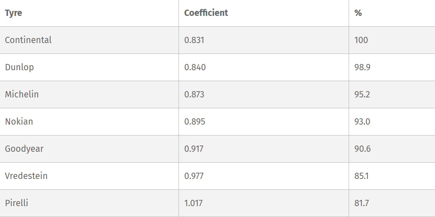
Task: Select the Dunlop tyre cell
Action: 19,67
